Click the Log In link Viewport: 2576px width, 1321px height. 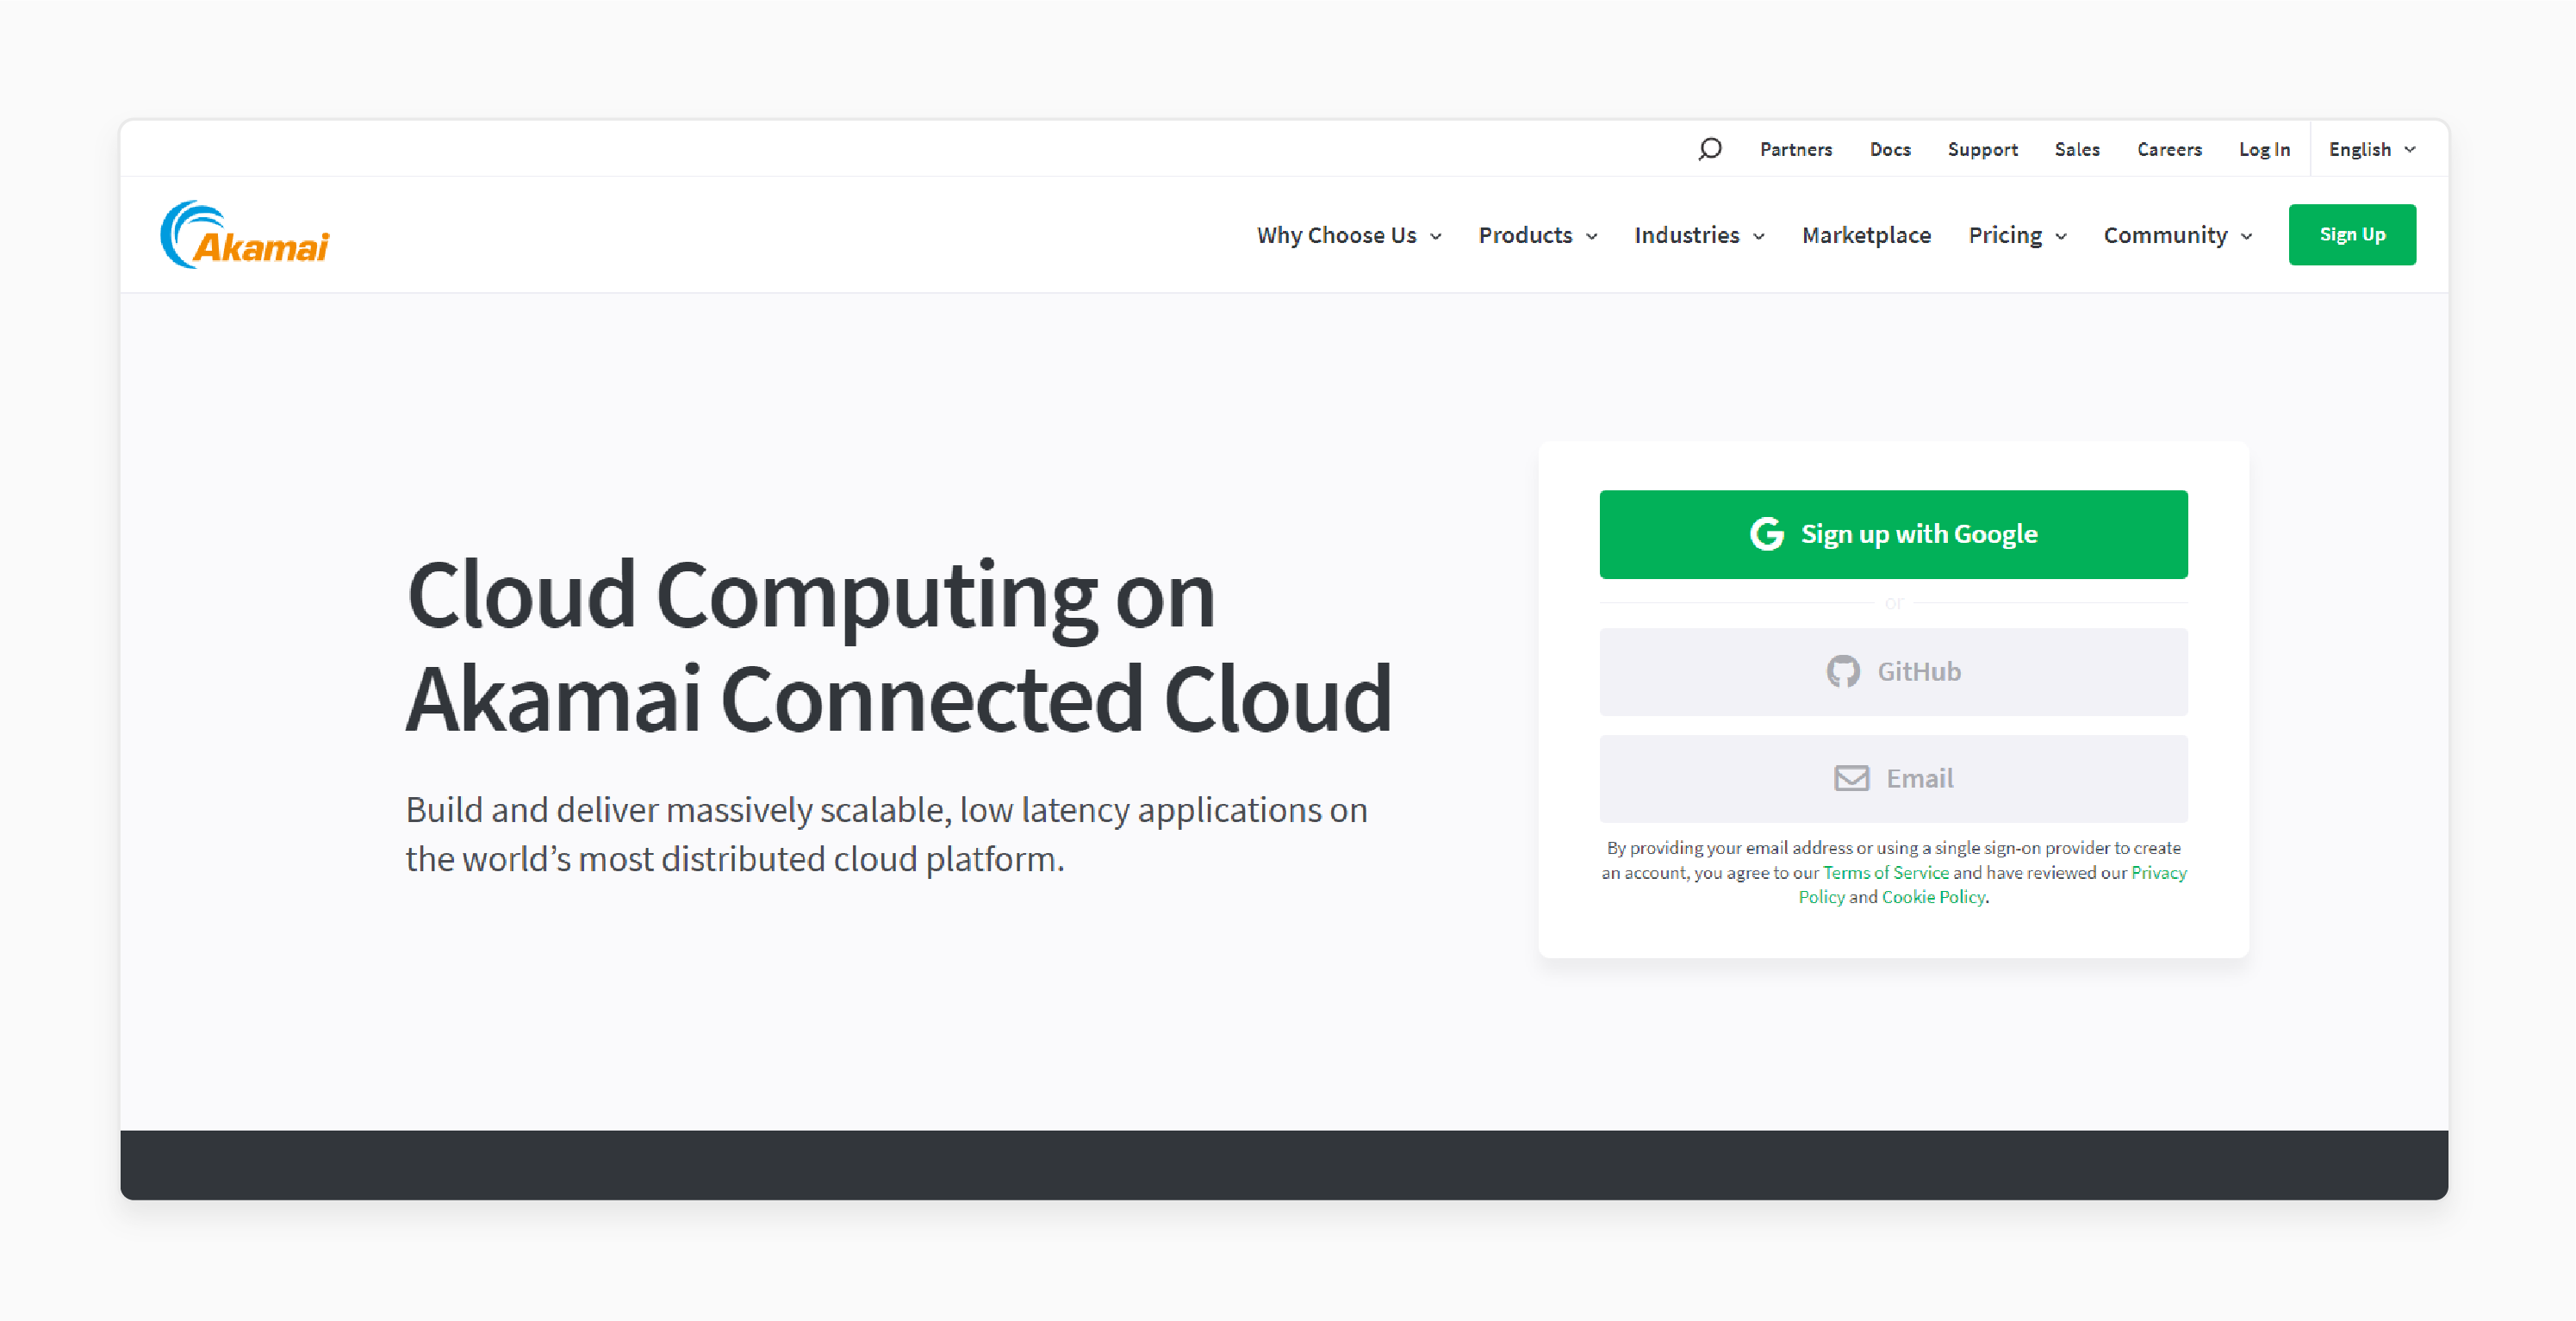tap(2264, 149)
